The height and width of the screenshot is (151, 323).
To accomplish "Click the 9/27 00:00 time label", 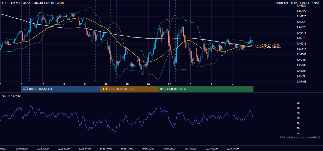I will coord(190,149).
